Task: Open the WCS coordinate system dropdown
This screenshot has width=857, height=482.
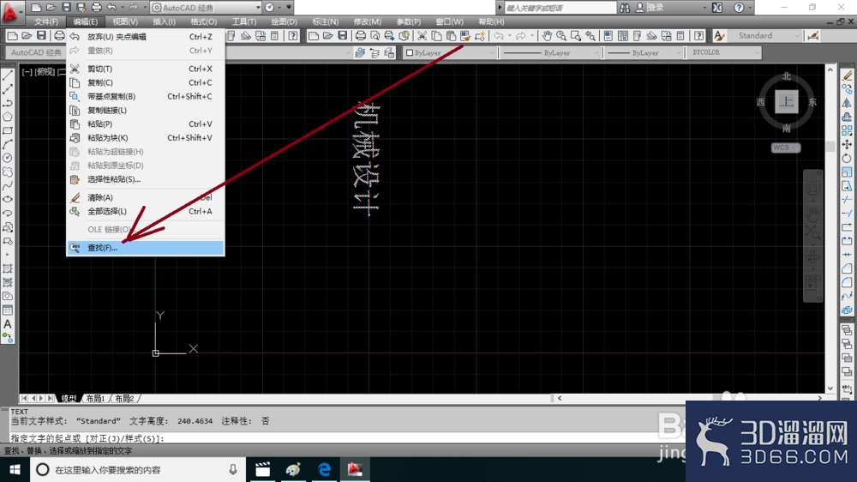Action: tap(786, 148)
